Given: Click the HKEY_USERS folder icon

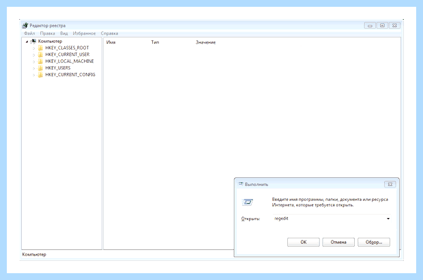Looking at the screenshot, I should coord(40,68).
